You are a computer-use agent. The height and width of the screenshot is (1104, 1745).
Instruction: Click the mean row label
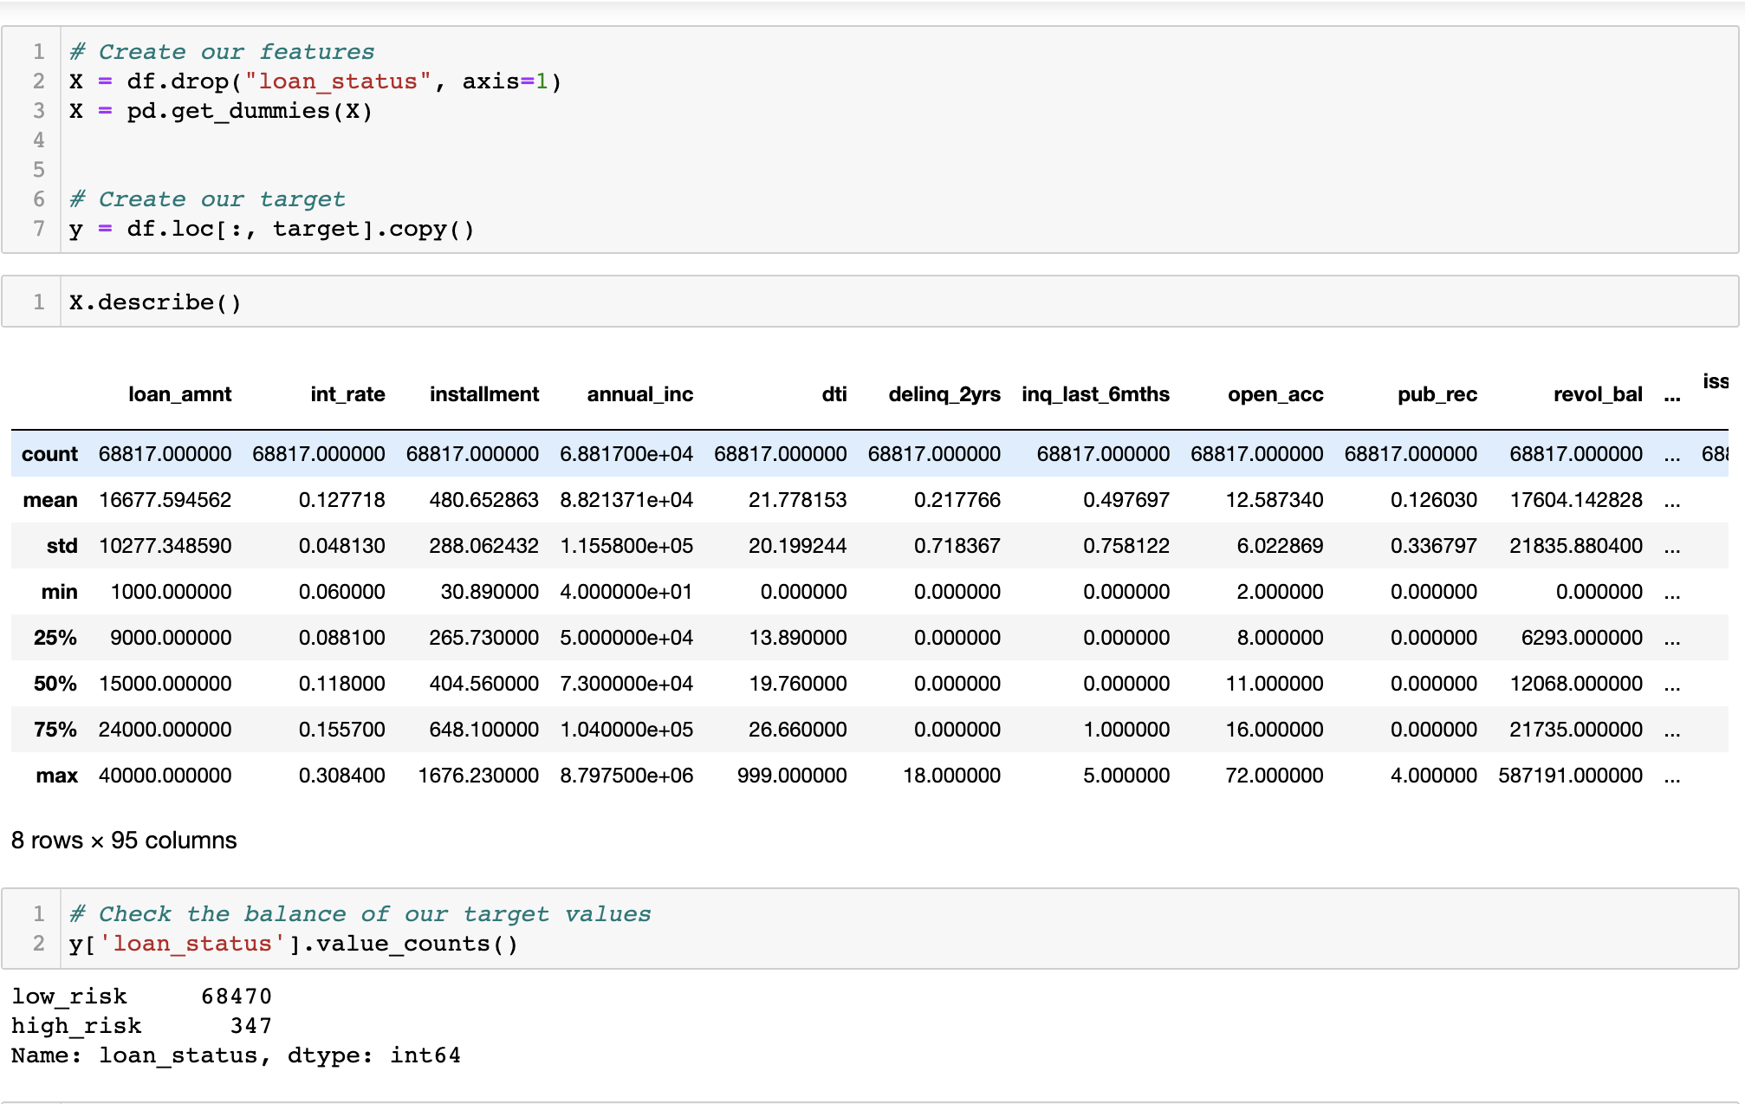[50, 499]
